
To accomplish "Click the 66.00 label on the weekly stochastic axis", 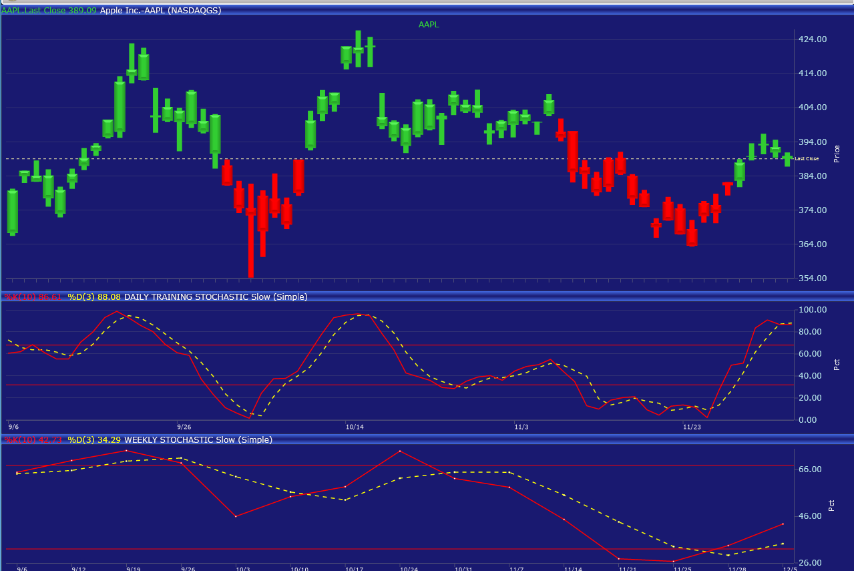I will tap(810, 469).
